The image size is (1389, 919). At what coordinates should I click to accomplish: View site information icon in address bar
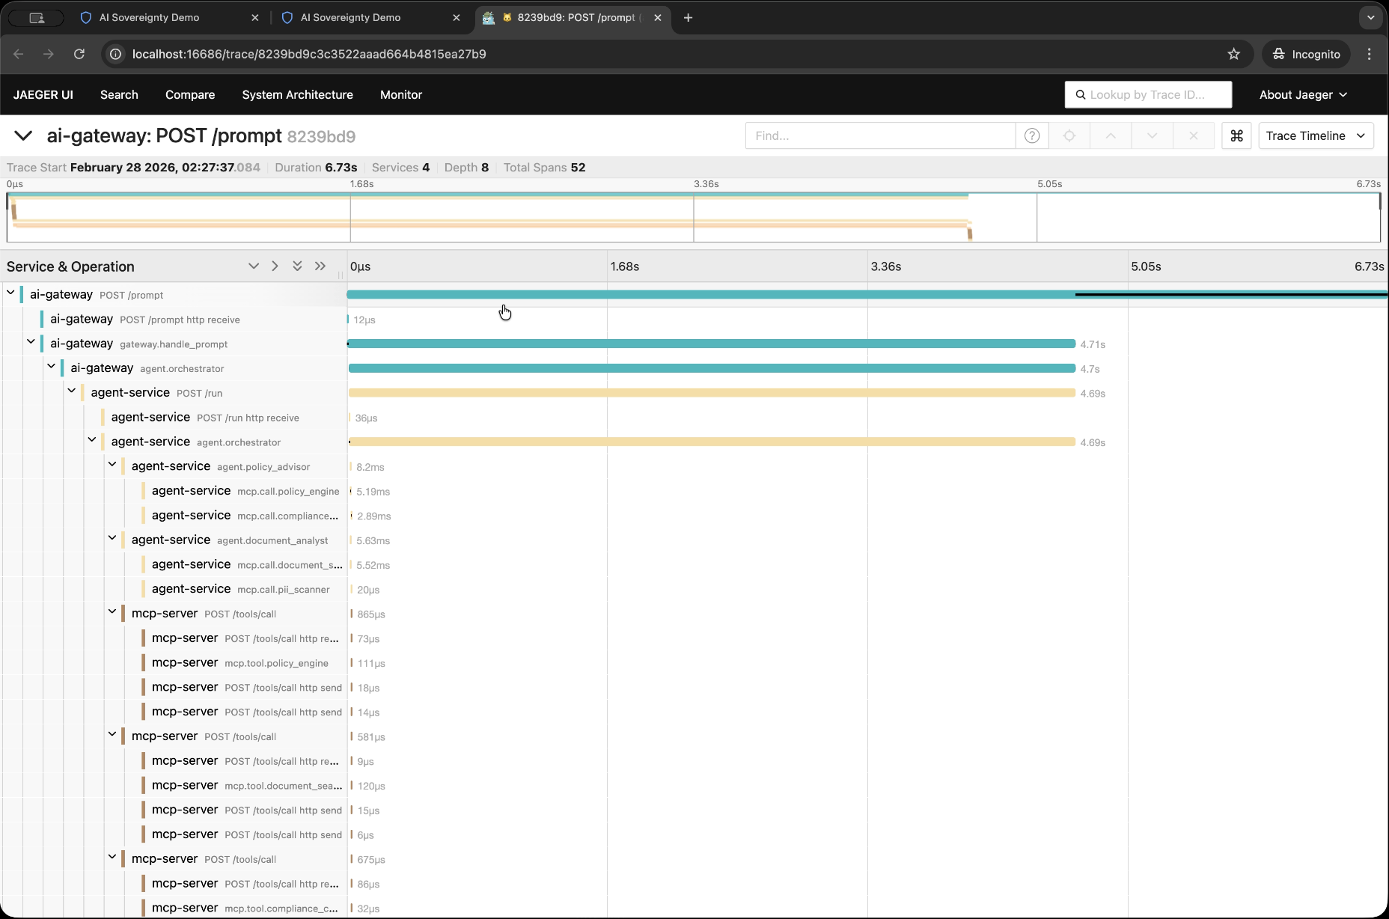pyautogui.click(x=116, y=54)
